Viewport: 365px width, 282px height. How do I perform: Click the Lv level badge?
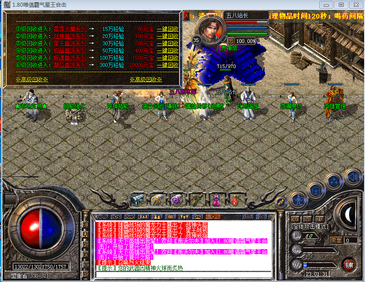coord(297,236)
